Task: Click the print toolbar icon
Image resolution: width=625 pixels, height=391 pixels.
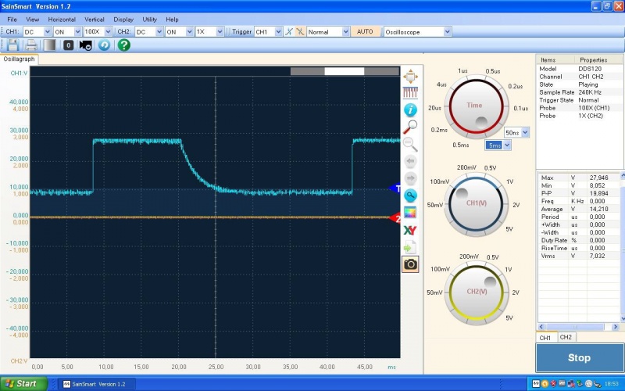Action: pos(30,45)
